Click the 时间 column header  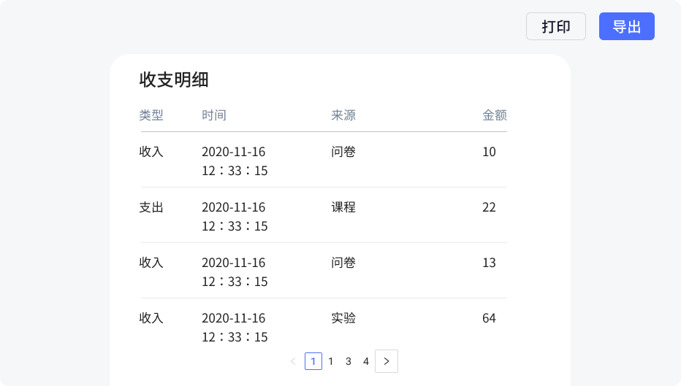[x=213, y=115]
